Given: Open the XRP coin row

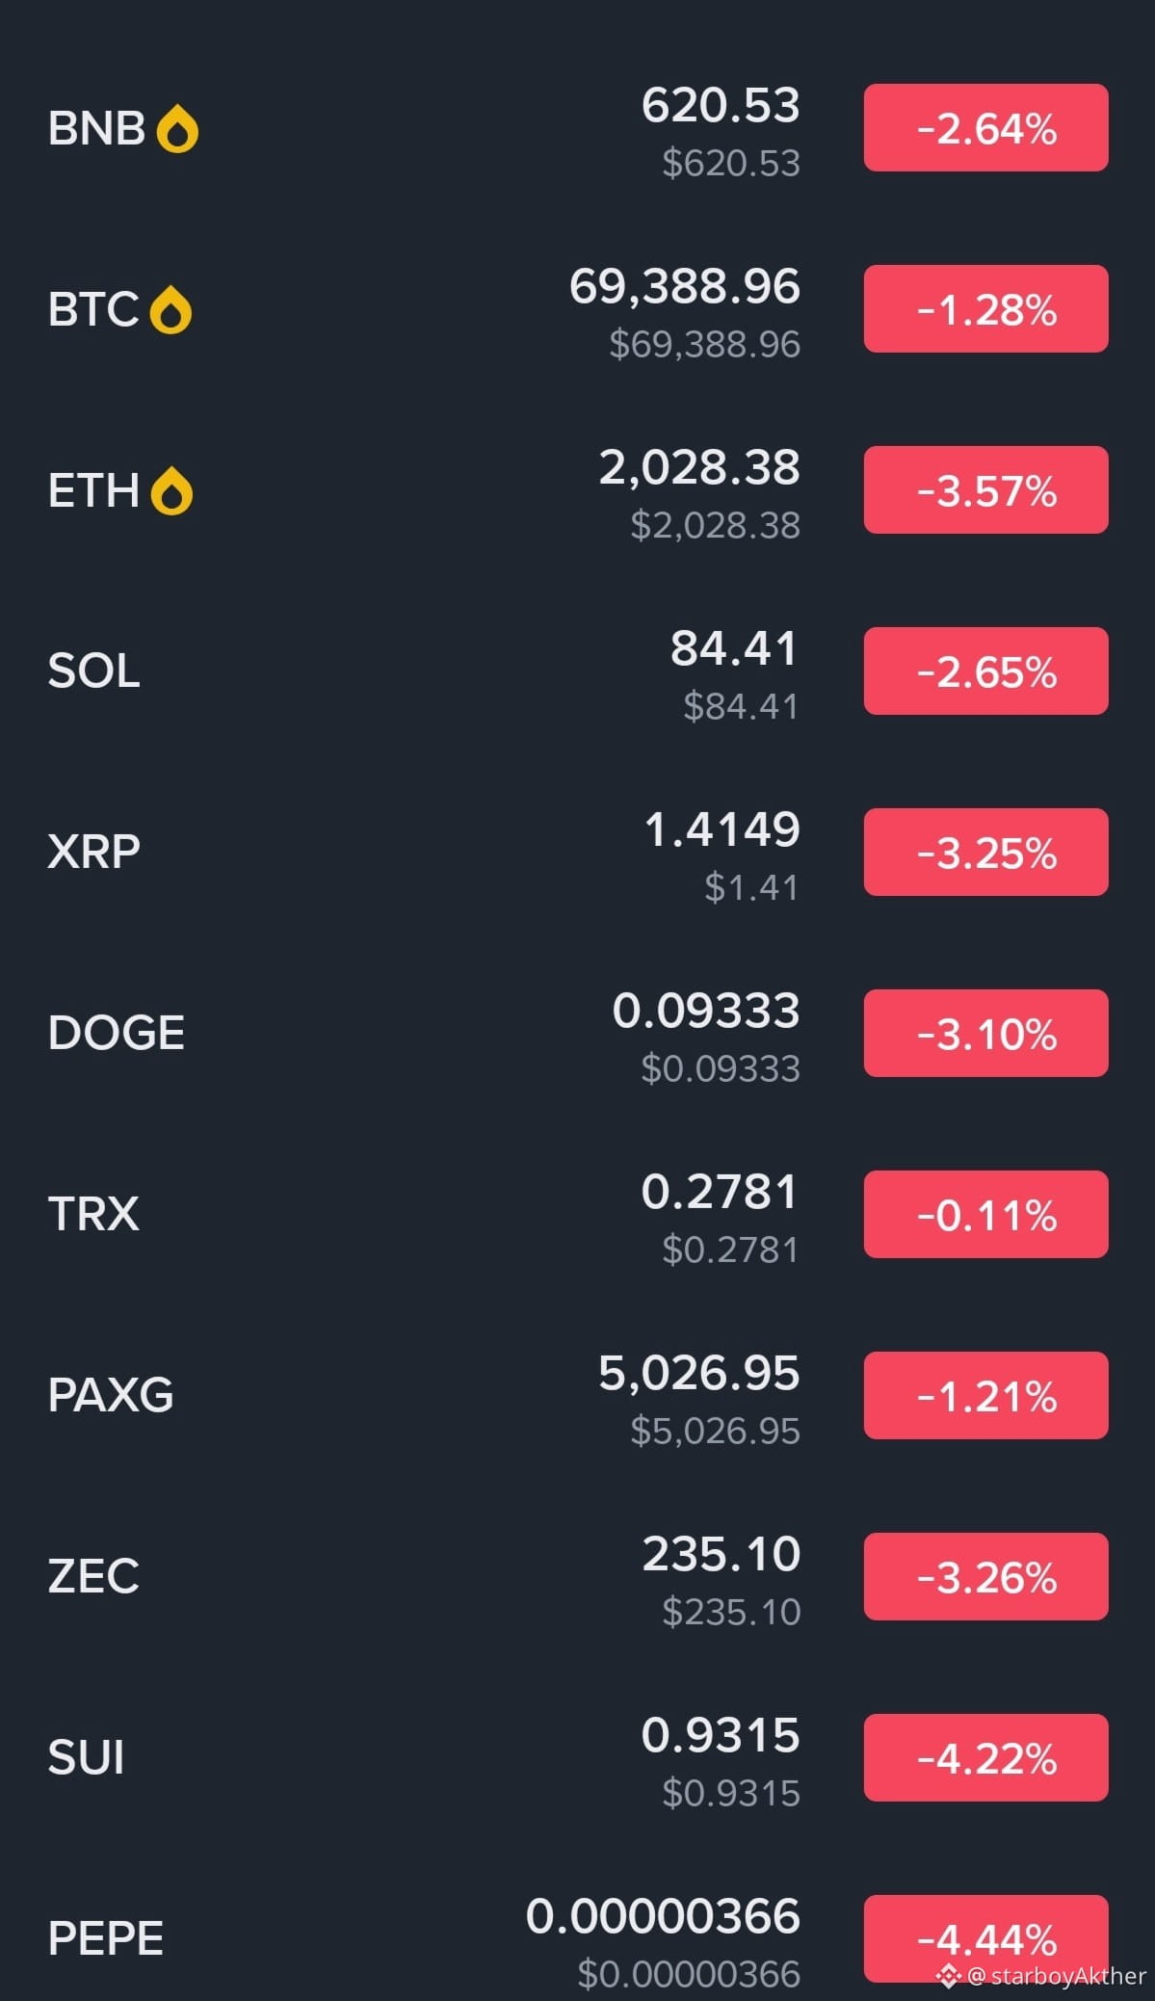Looking at the screenshot, I should (x=577, y=853).
